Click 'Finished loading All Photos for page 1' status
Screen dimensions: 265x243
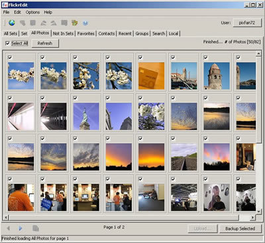tap(35, 238)
